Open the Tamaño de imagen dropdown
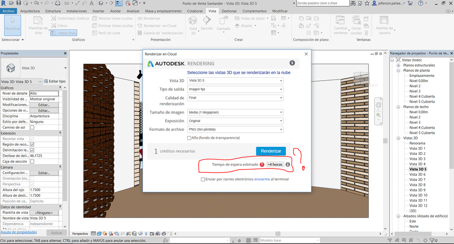 [x=235, y=112]
